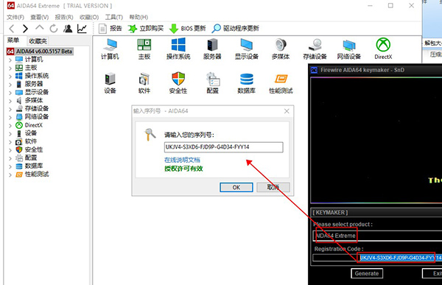Open the 查看(V) menu
442x285 pixels.
point(40,17)
